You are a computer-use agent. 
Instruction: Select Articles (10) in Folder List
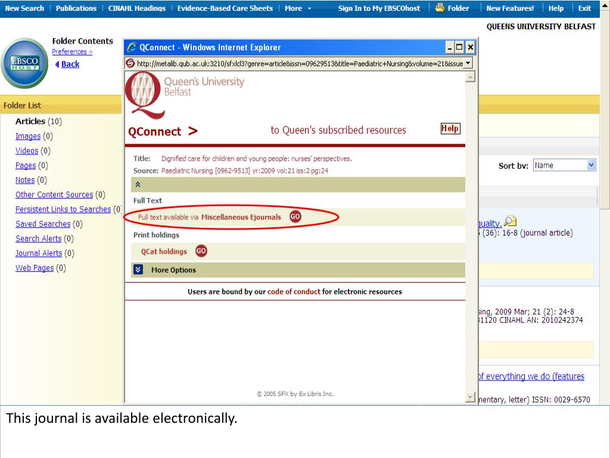coord(39,122)
